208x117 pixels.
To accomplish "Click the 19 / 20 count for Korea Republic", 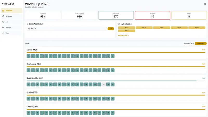I will 203,78.
